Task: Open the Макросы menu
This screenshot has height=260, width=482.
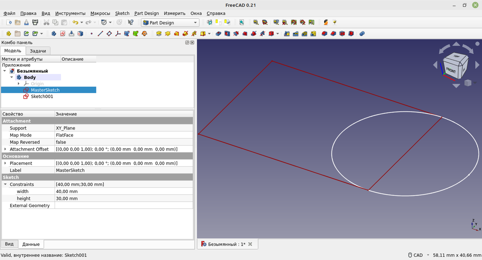Action: [100, 13]
